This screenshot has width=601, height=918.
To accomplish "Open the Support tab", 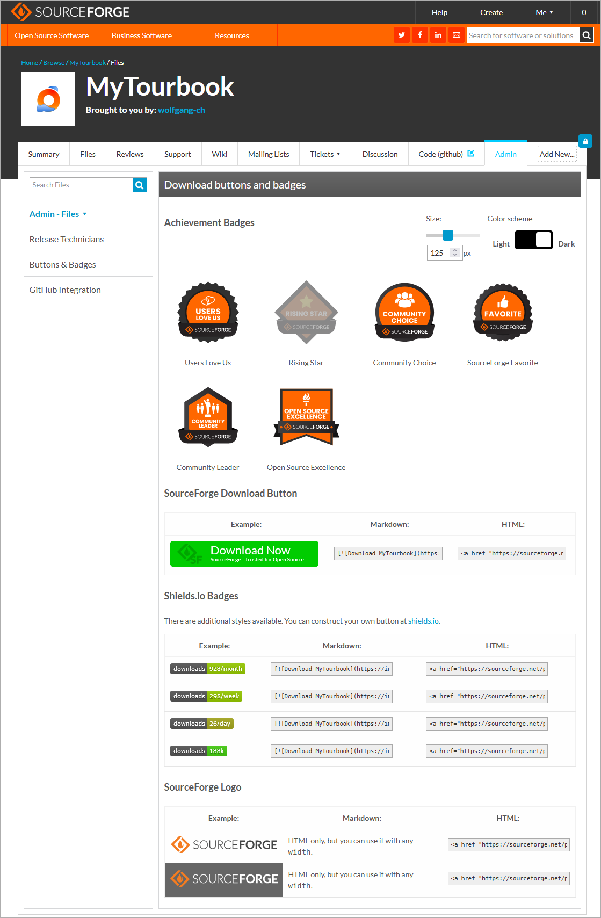I will click(x=178, y=154).
